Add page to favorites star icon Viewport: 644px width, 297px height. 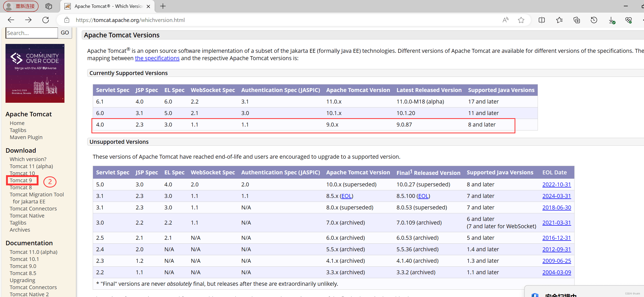[x=521, y=20]
